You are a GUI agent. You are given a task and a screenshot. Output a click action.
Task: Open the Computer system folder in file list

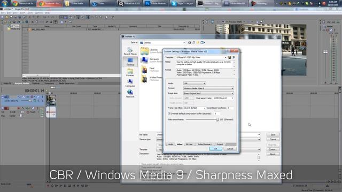151,60
